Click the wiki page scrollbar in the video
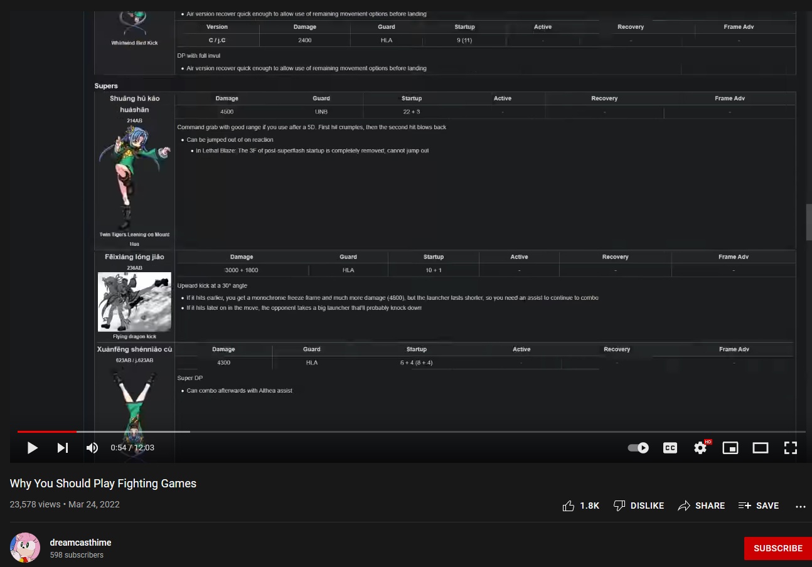Screen dimensions: 812x567 [x=809, y=222]
